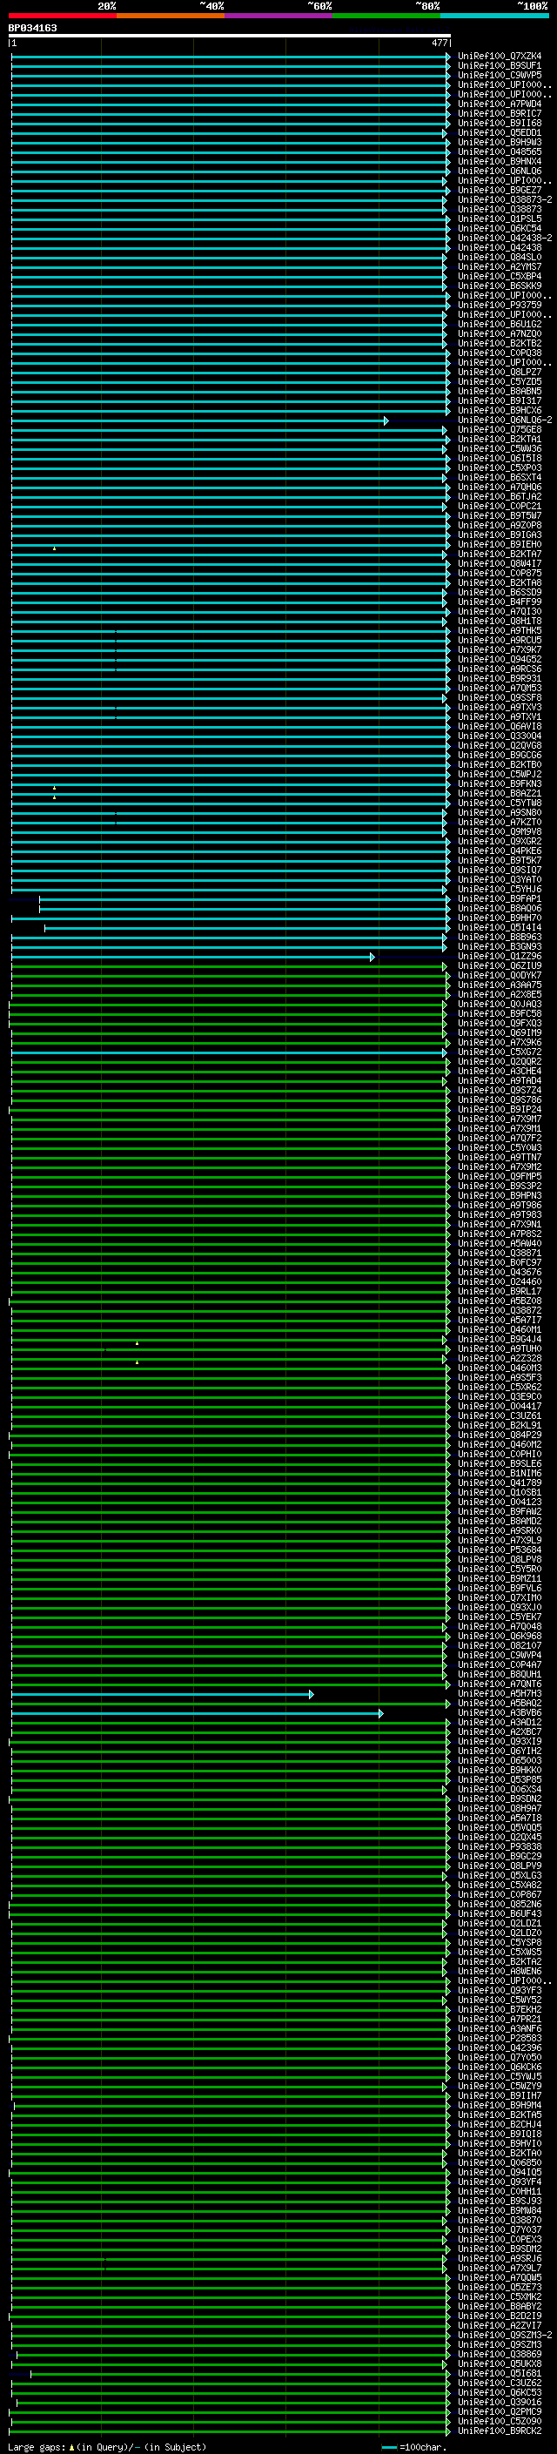Screen dimensions: 557x2454
Task: Select the UniRef100_Q38869 label
Action: pos(500,2354)
